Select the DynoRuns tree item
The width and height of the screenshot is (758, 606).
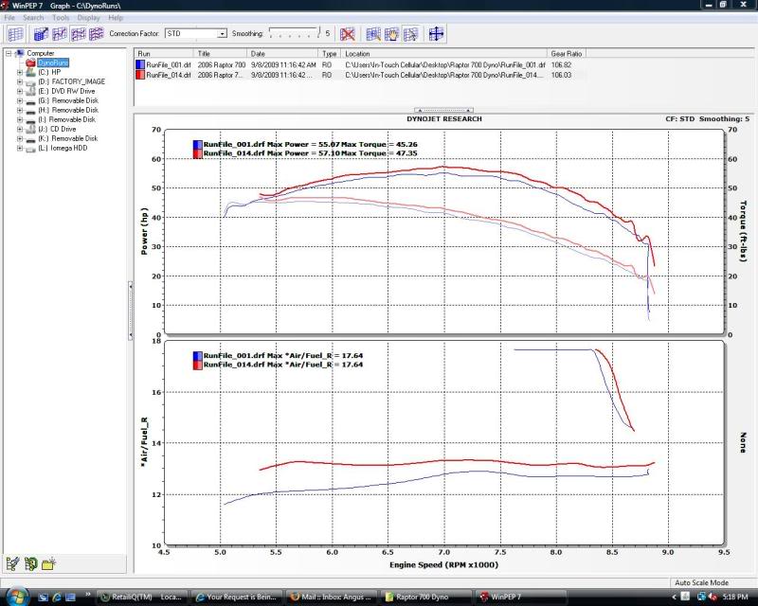coord(53,62)
